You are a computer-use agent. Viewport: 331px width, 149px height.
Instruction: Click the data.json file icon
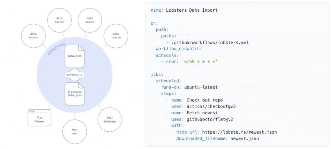[x=75, y=56]
